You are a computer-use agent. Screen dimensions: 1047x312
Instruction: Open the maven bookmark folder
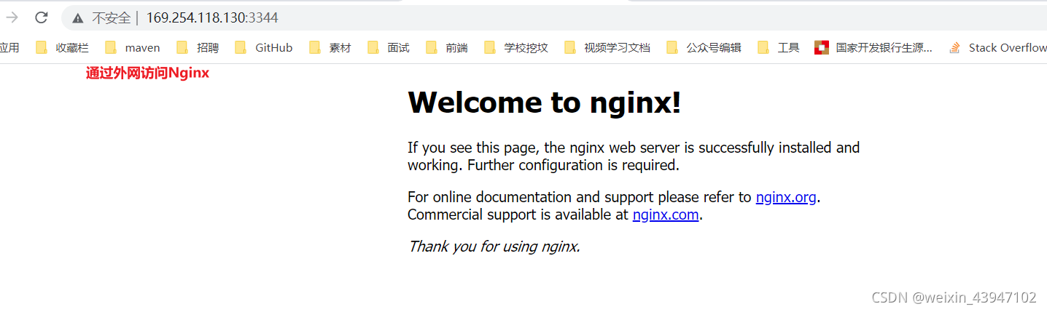(133, 48)
